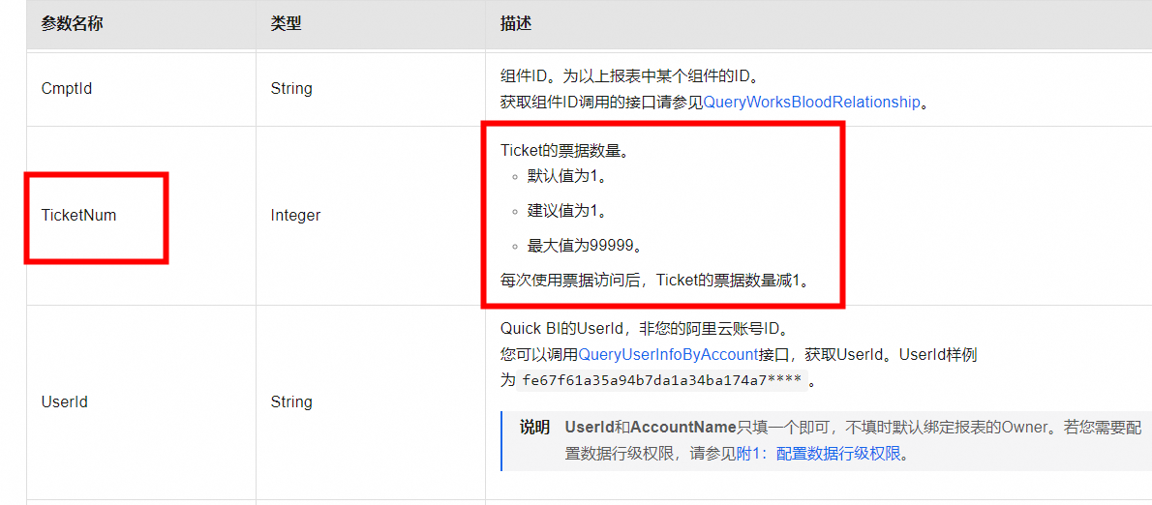The height and width of the screenshot is (505, 1152).
Task: Select the TicketNum parameter name
Action: click(78, 216)
